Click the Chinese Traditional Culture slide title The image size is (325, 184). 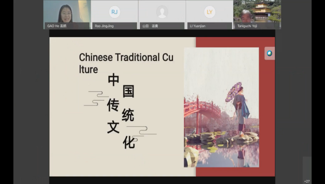tap(126, 63)
